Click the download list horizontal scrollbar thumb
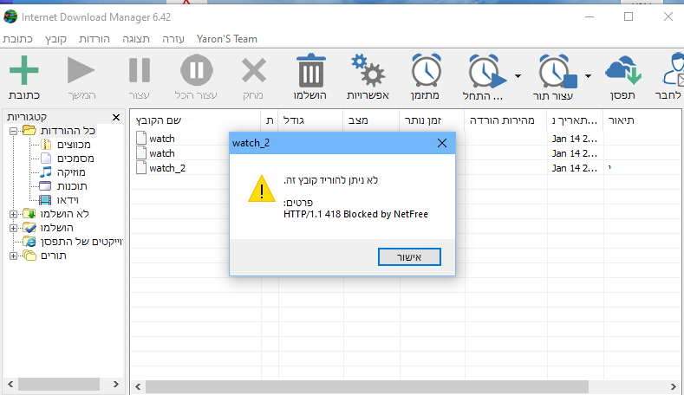Screen dimensions: 684x395 [367, 386]
